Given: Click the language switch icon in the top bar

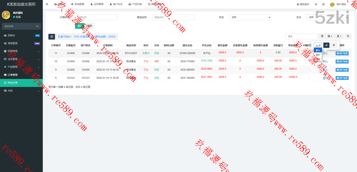Looking at the screenshot, I should click(x=316, y=5).
